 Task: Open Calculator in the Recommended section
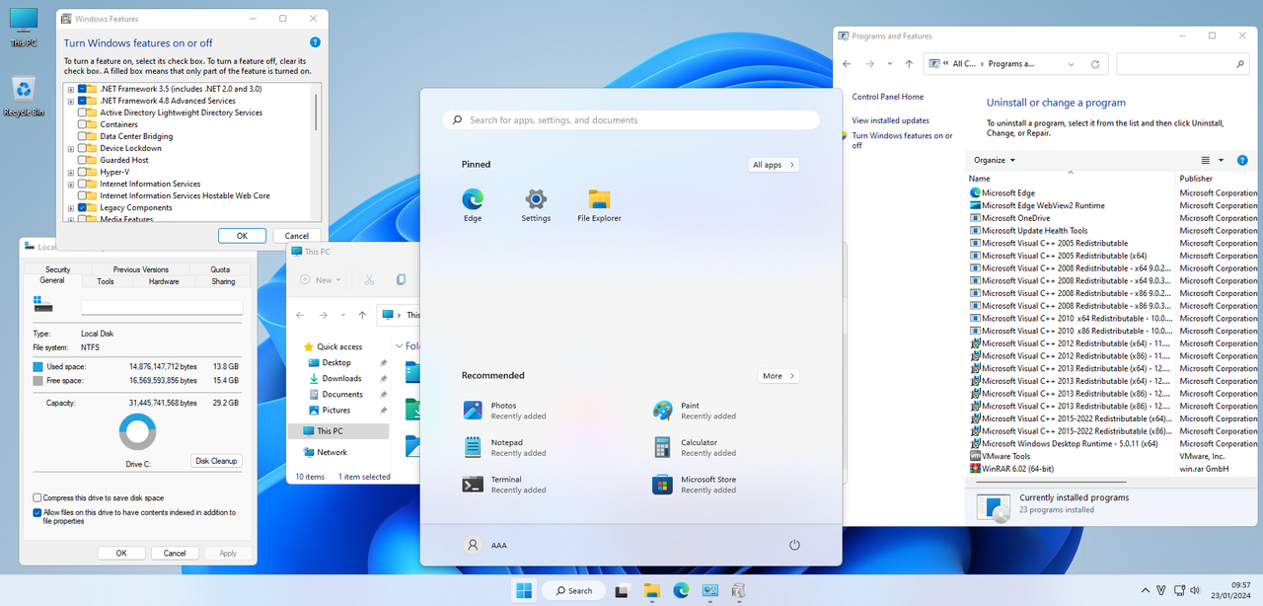click(x=695, y=447)
